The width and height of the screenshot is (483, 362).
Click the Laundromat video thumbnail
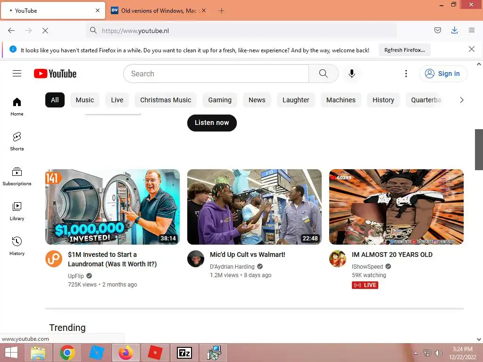(112, 207)
